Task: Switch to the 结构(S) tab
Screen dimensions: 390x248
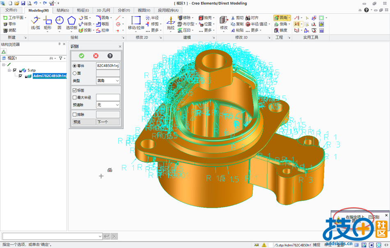Action: [63, 10]
